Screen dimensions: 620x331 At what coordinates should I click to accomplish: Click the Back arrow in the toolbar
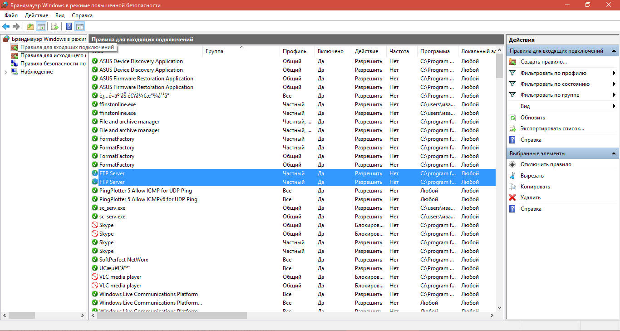(x=6, y=26)
